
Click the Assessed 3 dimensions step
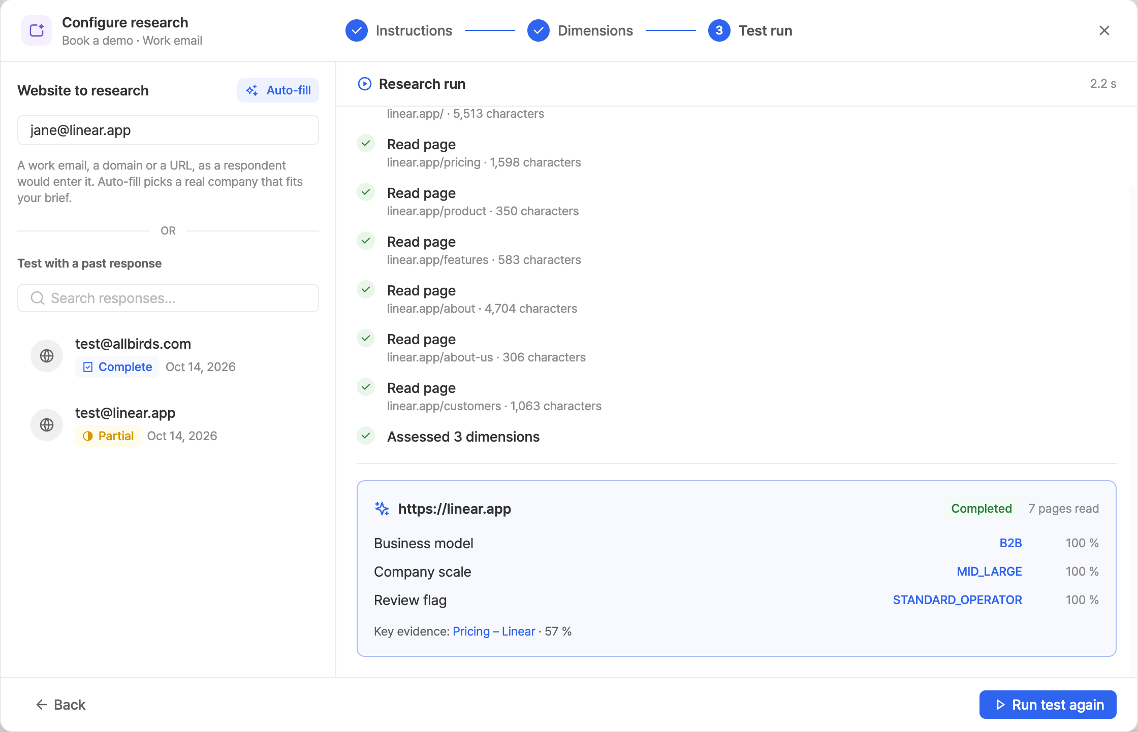(463, 437)
